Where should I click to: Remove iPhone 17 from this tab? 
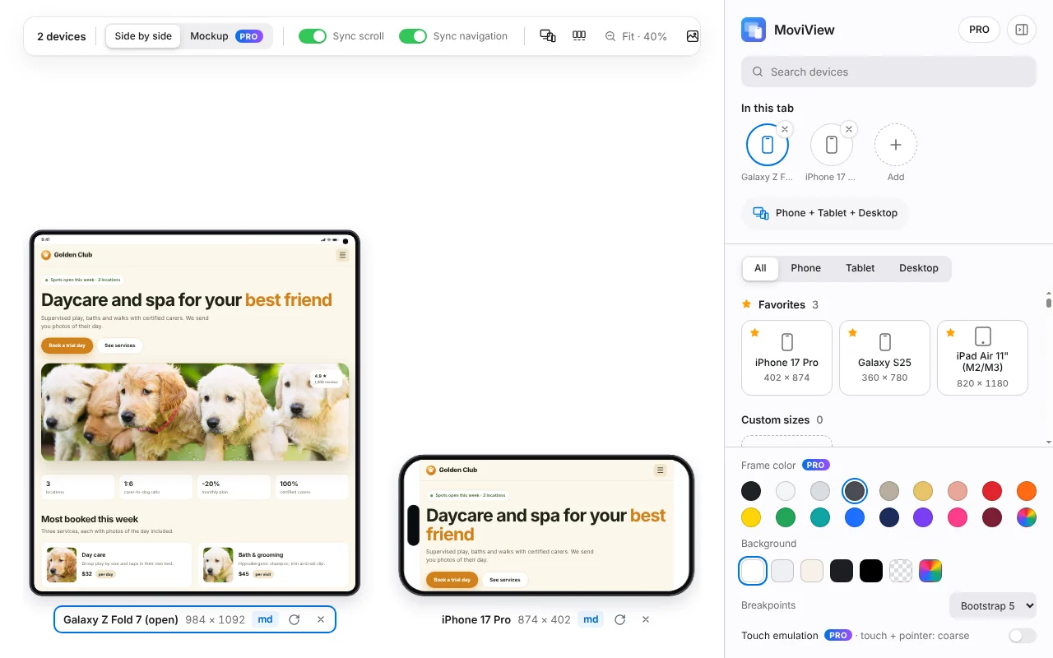[849, 129]
